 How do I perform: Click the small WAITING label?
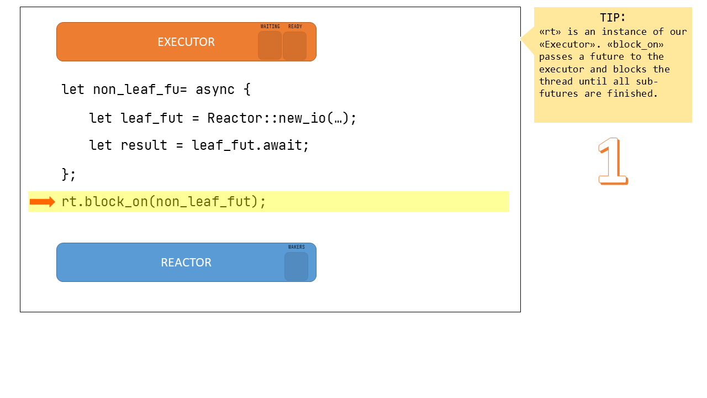[x=270, y=27]
